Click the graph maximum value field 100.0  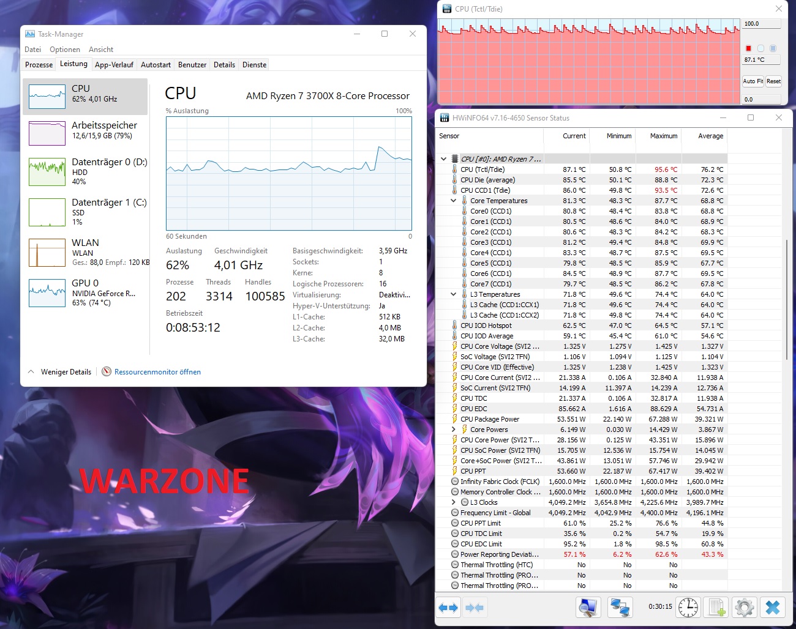(x=762, y=24)
